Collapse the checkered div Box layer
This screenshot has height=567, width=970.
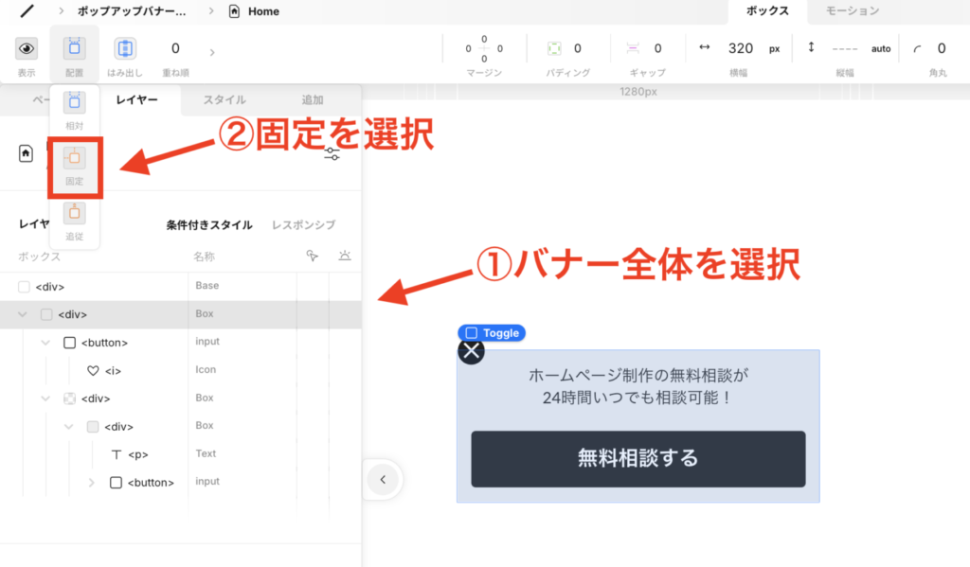tap(45, 399)
